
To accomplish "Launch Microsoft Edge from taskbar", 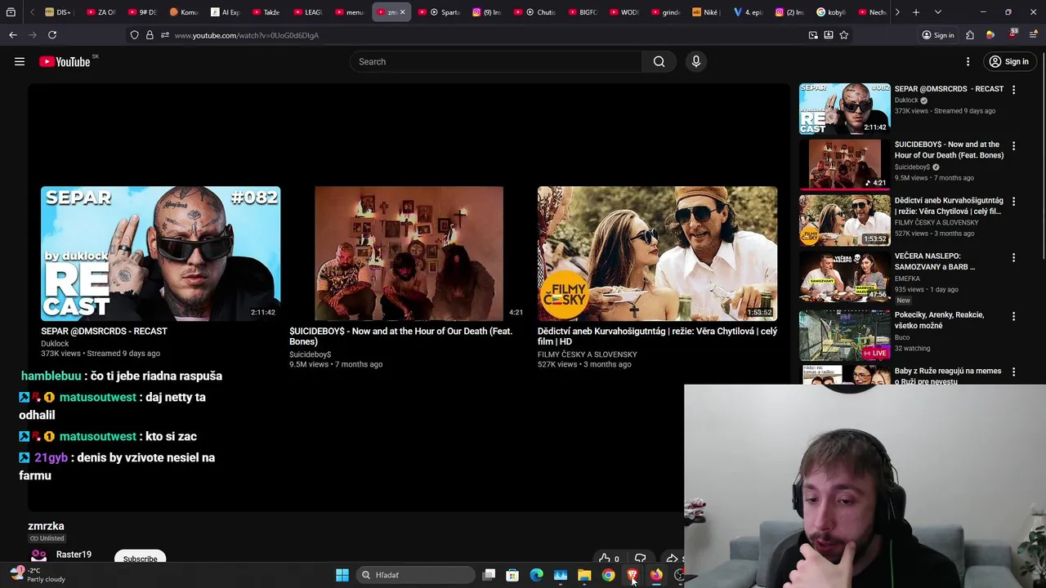I will [536, 575].
